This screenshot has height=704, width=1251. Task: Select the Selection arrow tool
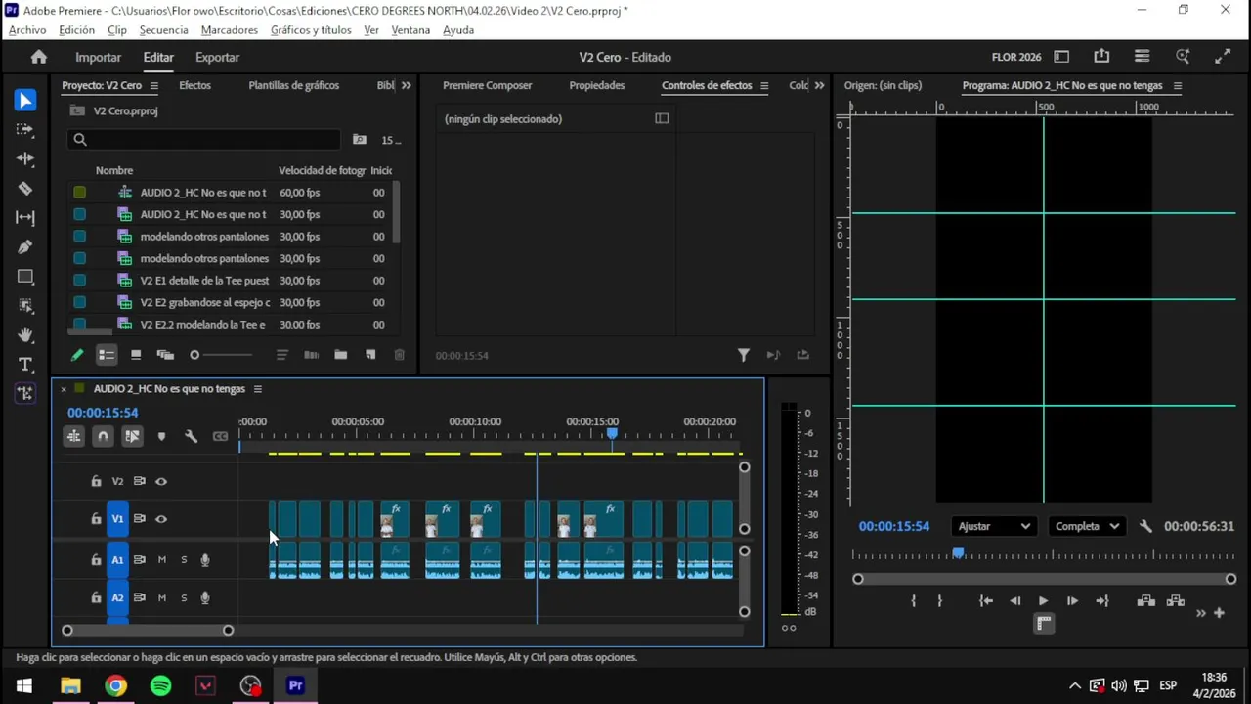(x=25, y=100)
